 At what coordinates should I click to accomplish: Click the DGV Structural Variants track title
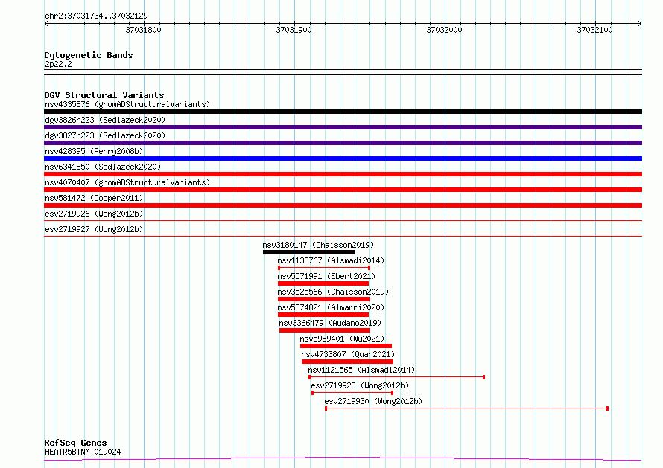pyautogui.click(x=104, y=95)
